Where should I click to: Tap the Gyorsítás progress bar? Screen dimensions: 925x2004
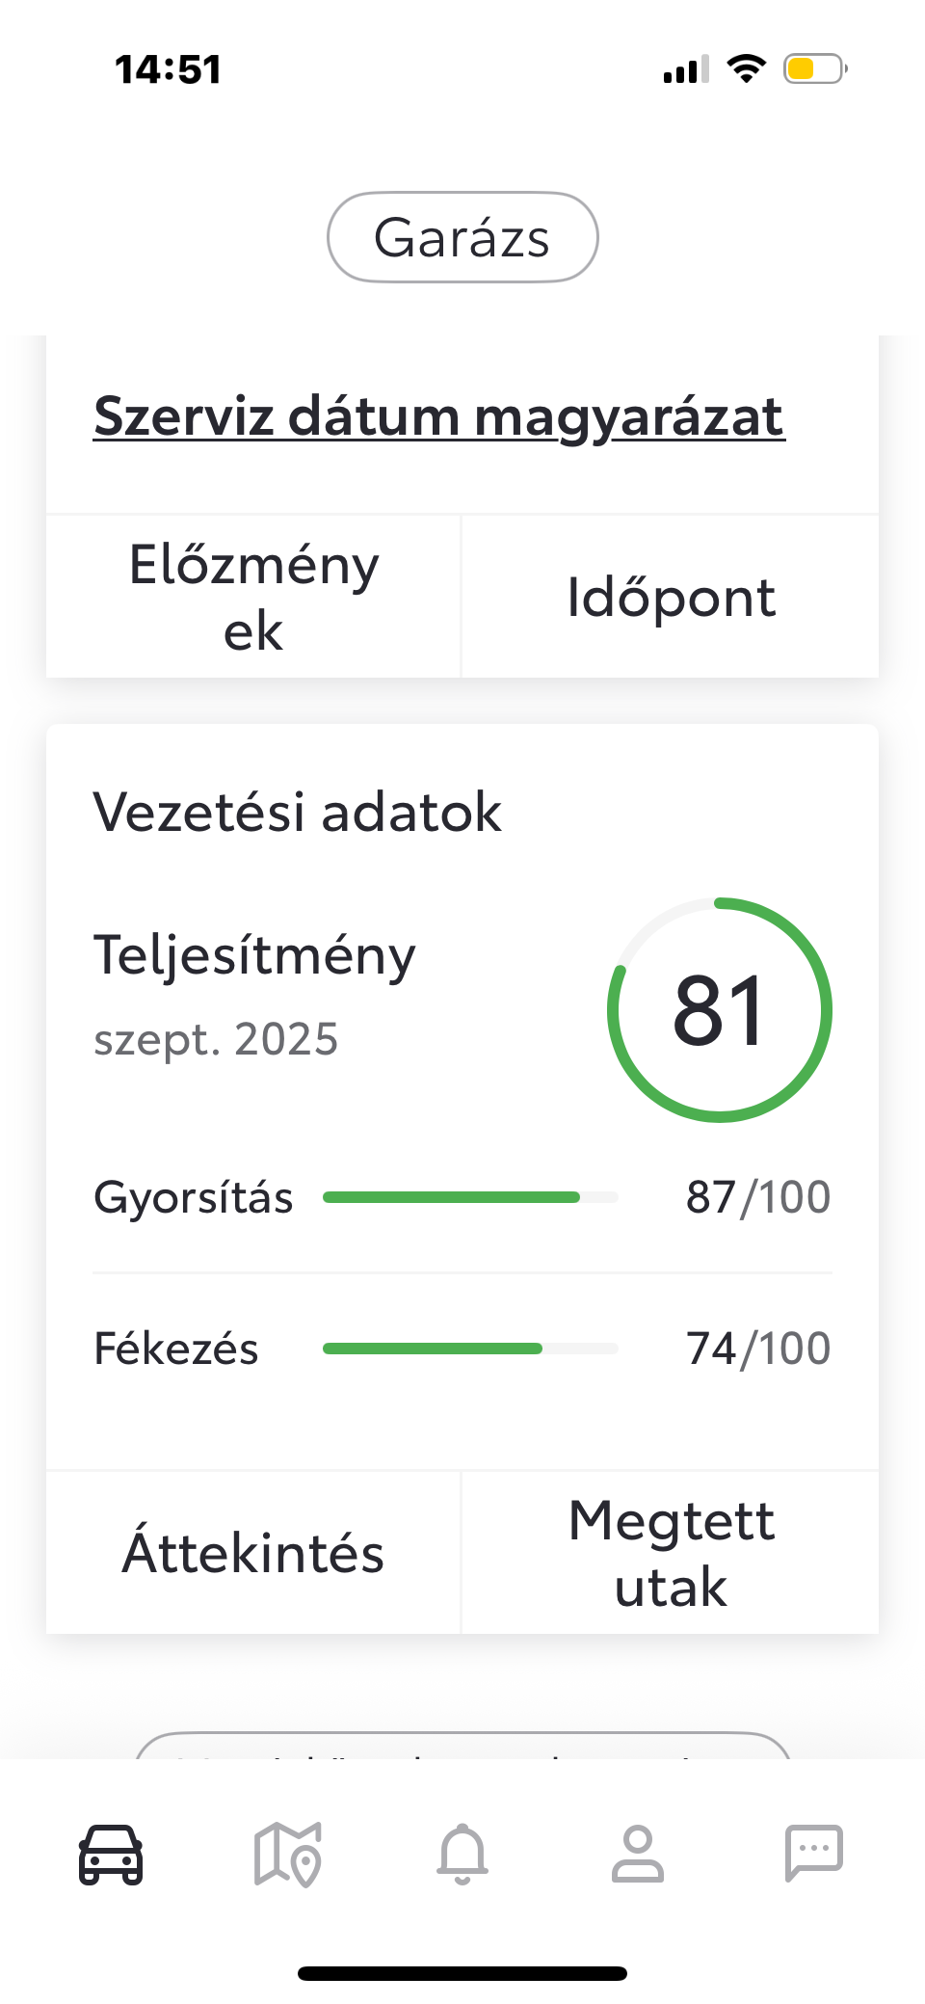coord(470,1197)
